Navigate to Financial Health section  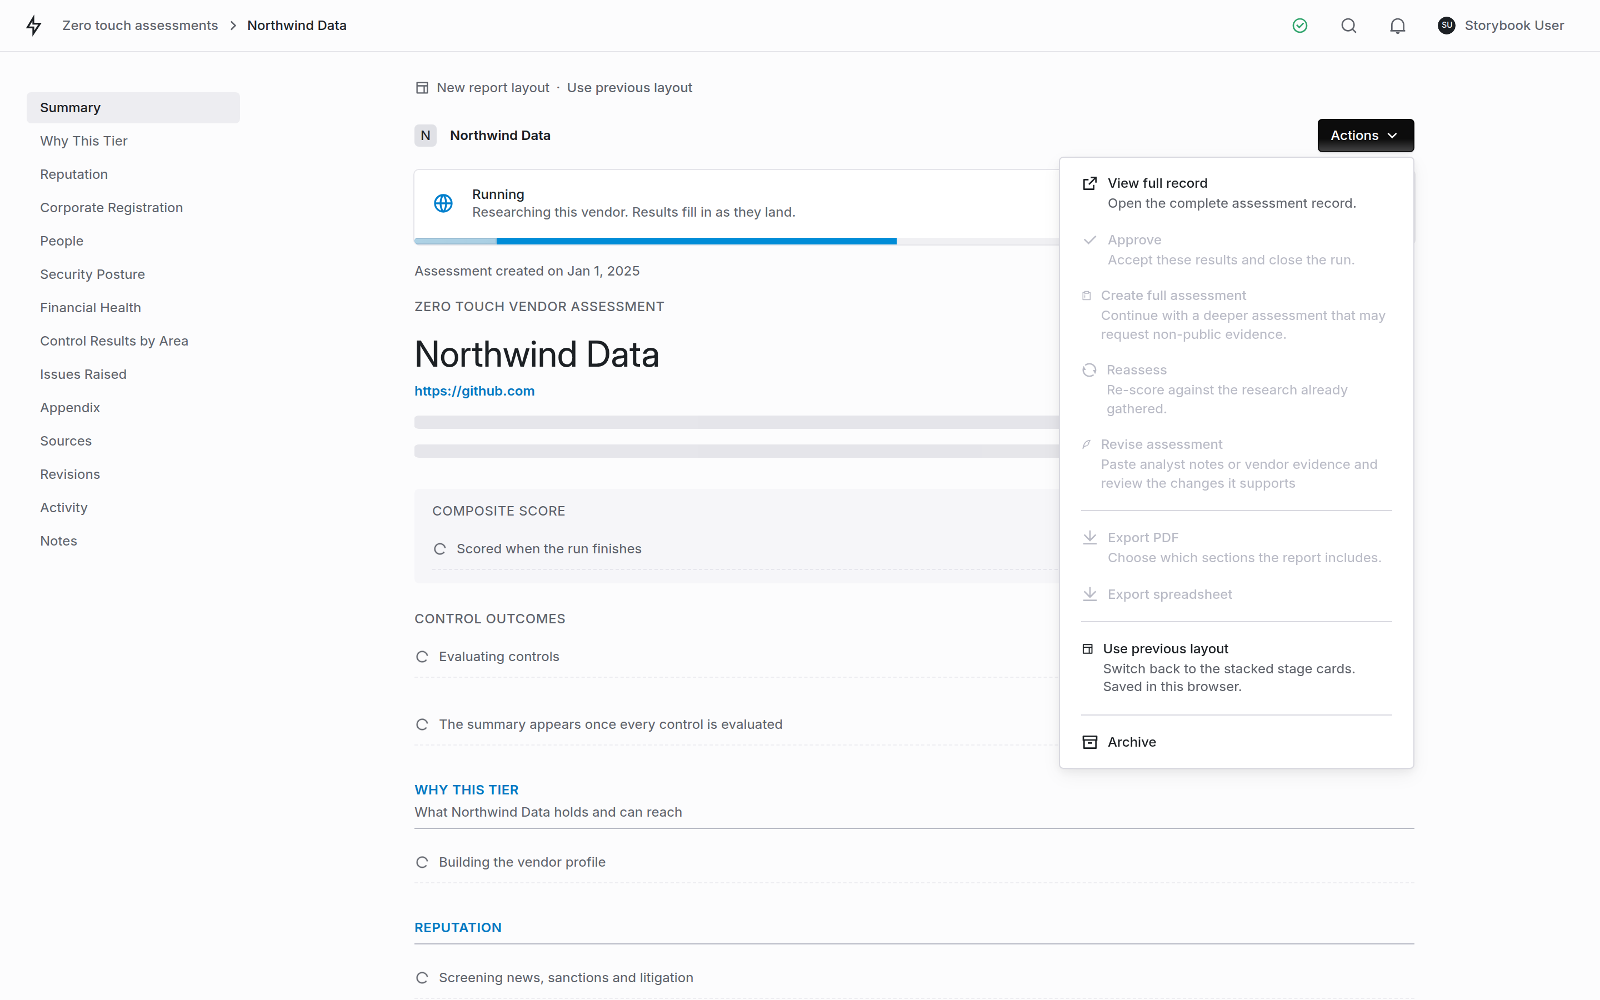click(x=133, y=308)
